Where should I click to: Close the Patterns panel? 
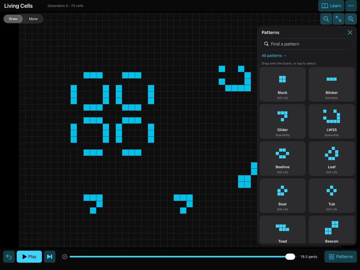click(350, 32)
